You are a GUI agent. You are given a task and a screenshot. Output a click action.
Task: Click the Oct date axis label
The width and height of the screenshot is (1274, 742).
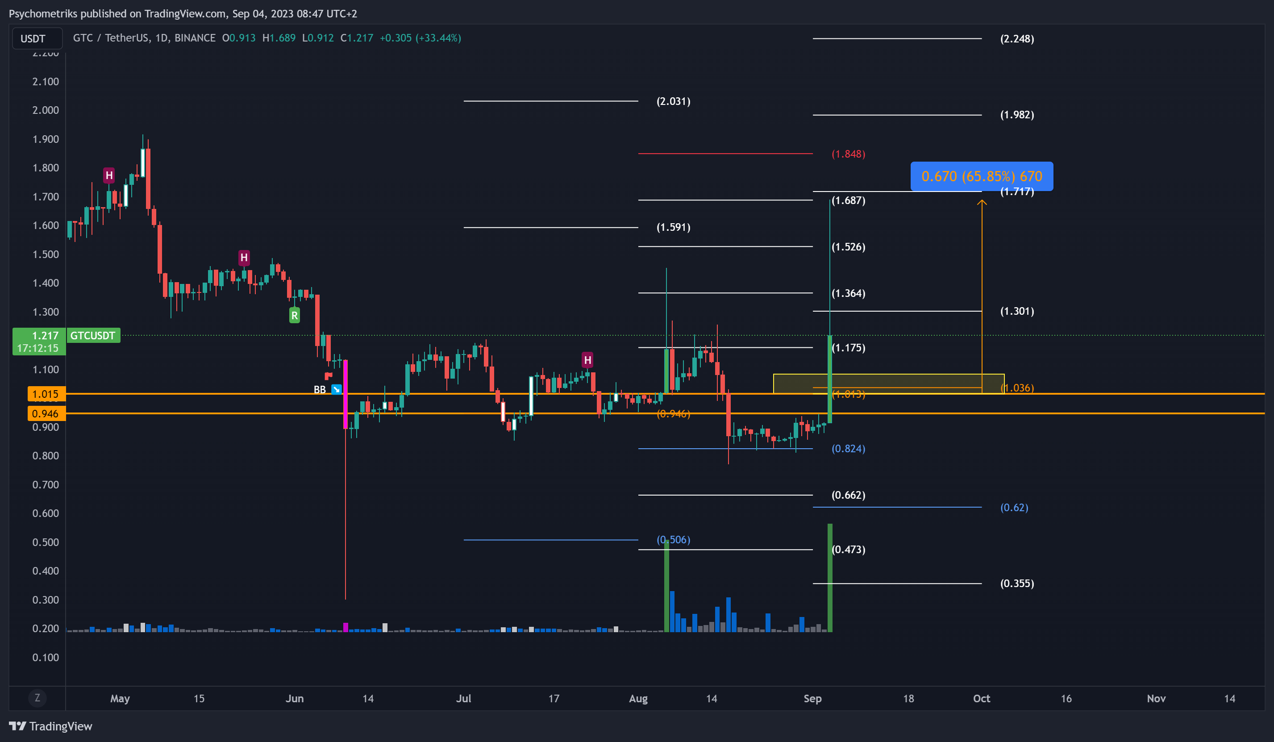[981, 699]
